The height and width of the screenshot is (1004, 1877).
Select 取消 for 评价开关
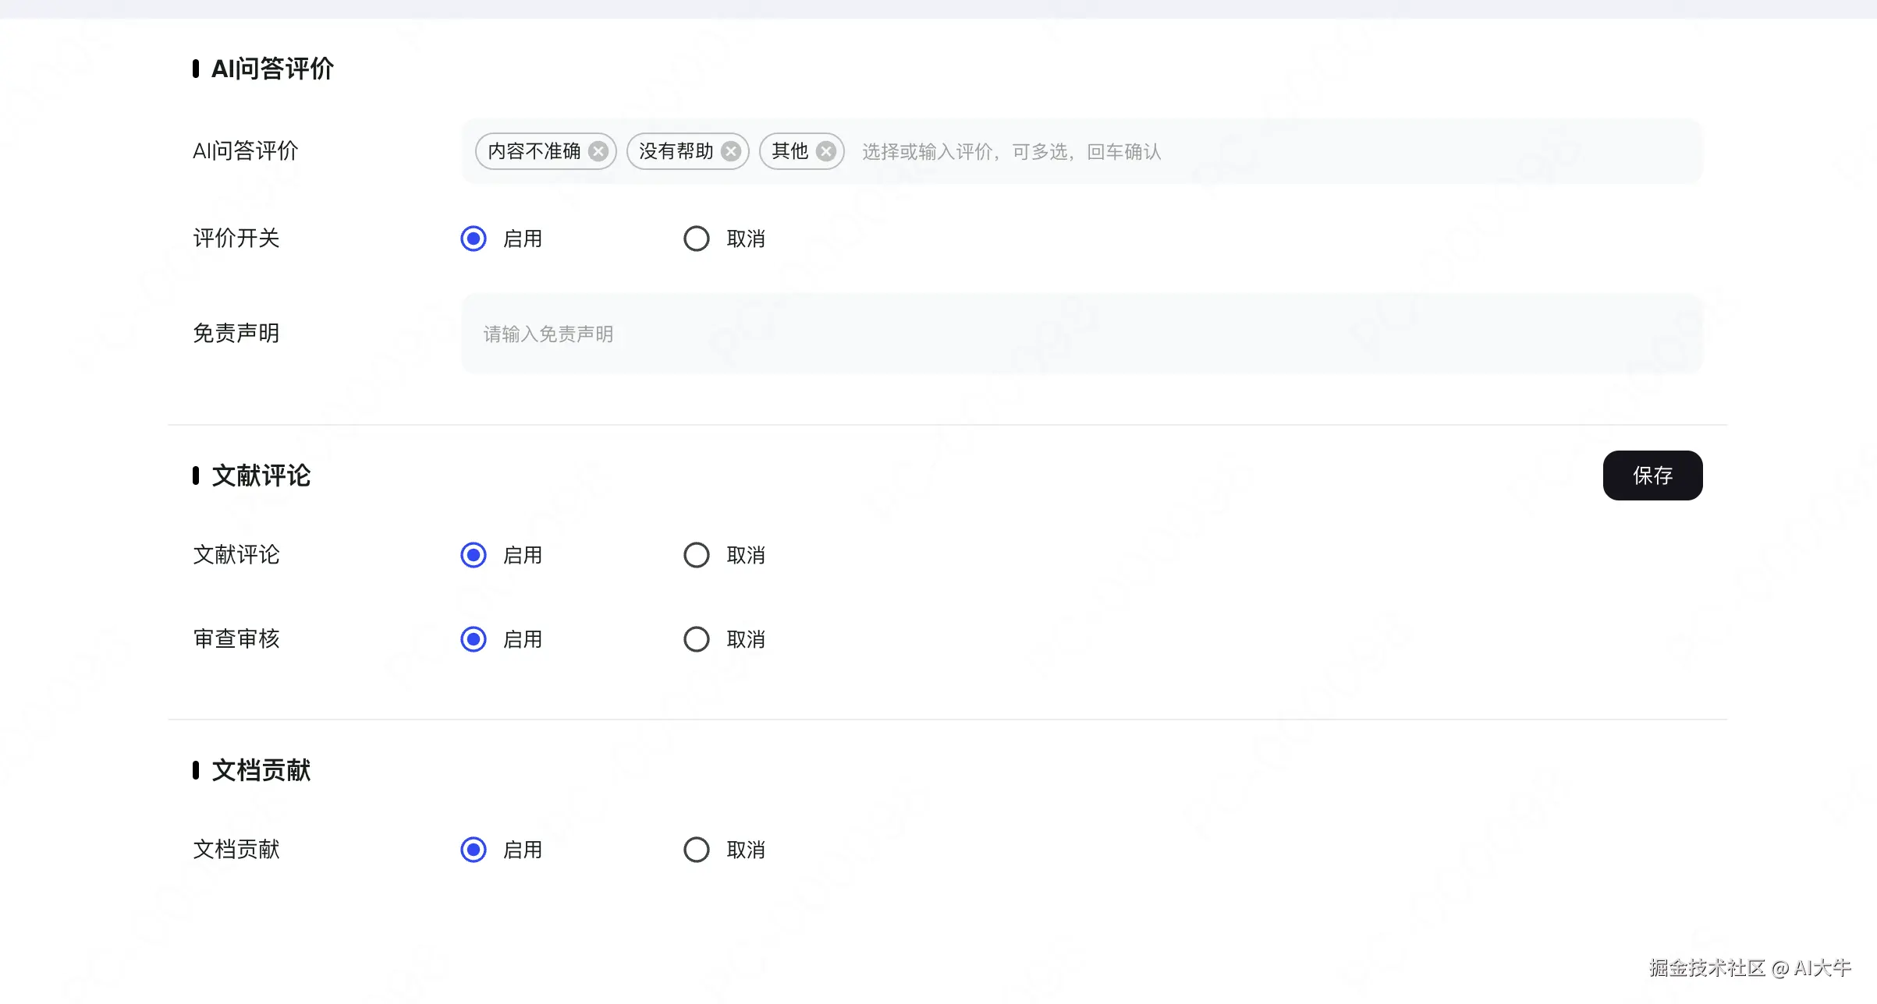click(697, 239)
